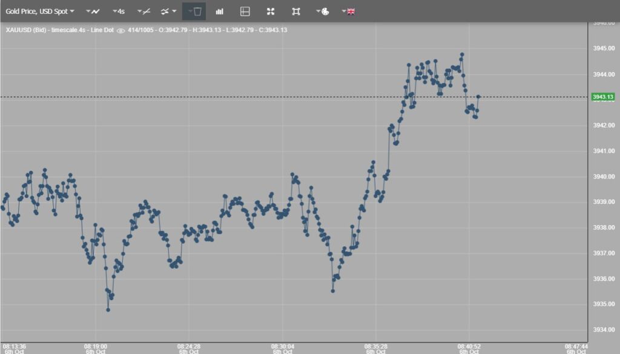Click the green 3943.13 current price tag
The height and width of the screenshot is (354, 620).
[x=603, y=97]
